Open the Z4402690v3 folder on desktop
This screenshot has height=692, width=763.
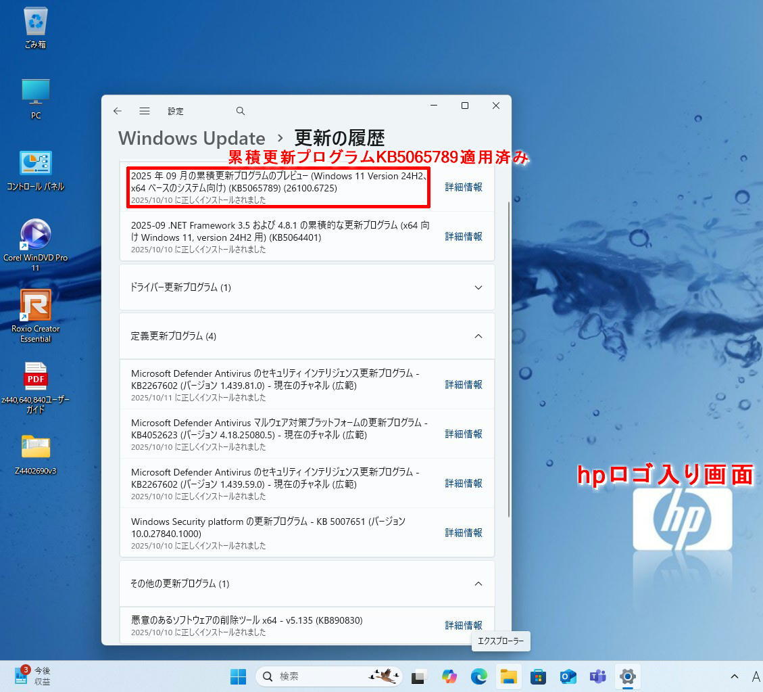(36, 447)
